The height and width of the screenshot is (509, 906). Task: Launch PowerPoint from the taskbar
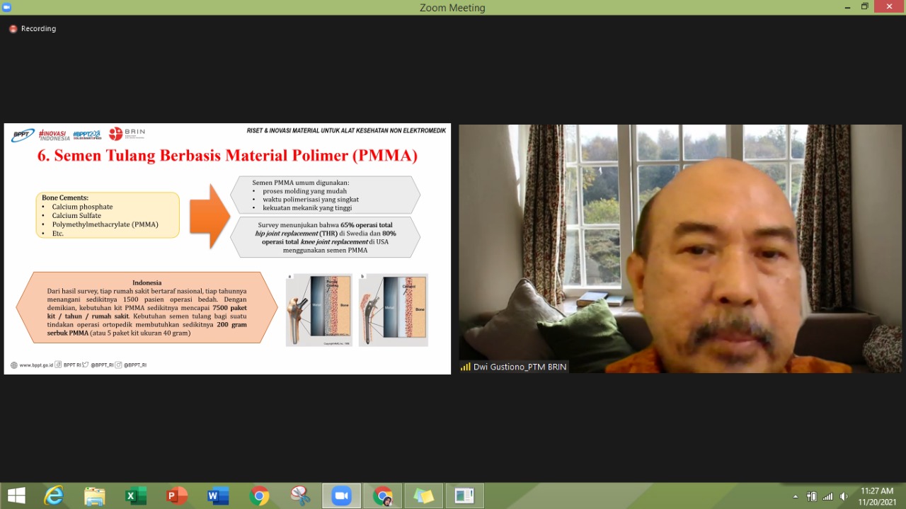(x=176, y=496)
